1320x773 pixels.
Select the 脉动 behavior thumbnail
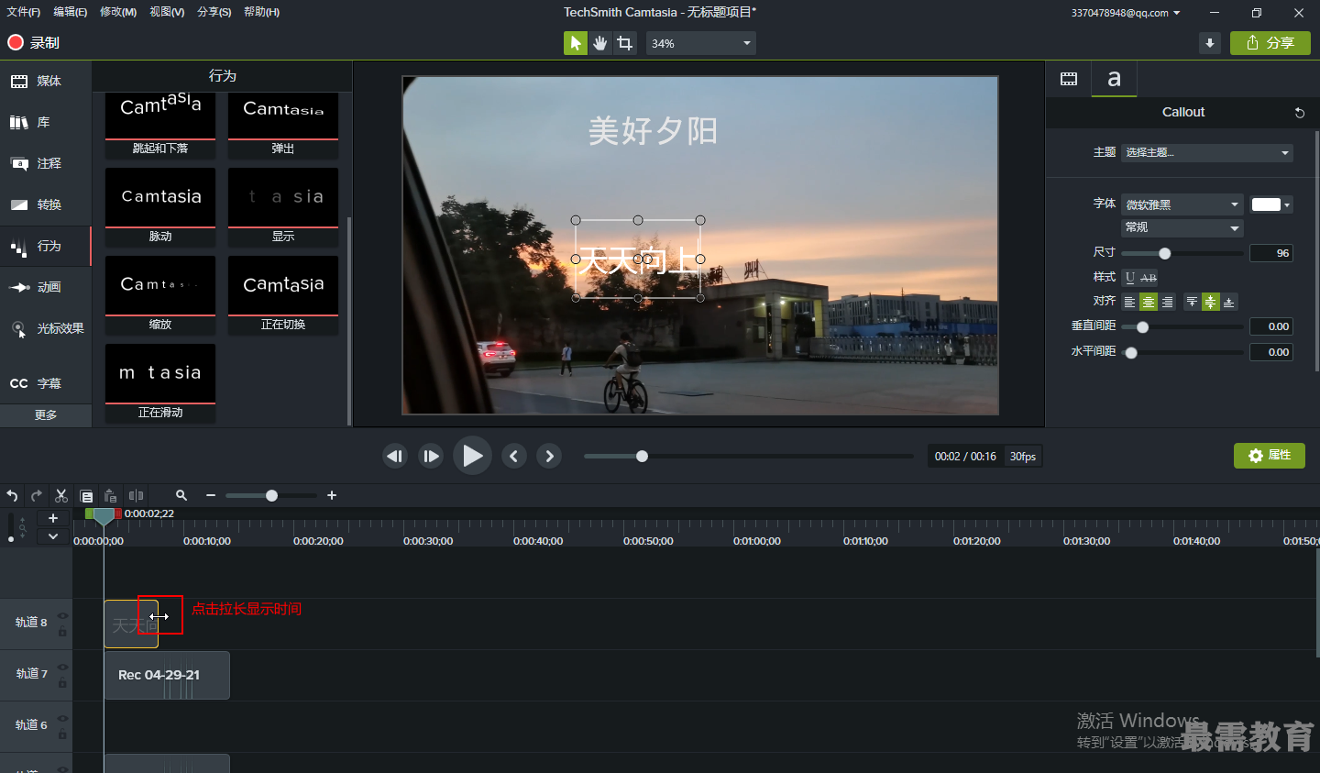click(x=160, y=207)
